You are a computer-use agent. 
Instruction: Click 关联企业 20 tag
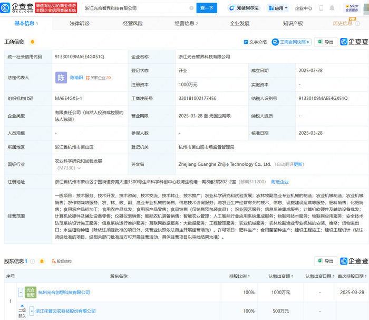pos(99,78)
